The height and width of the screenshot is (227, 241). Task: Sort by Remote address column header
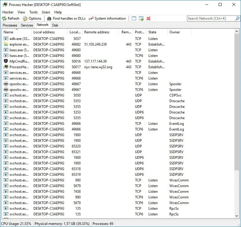click(100, 32)
